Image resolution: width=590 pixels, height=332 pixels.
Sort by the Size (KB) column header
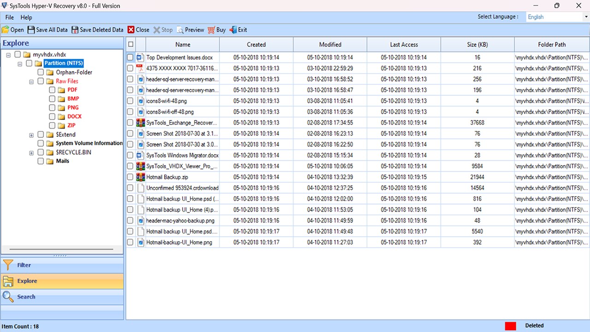click(x=478, y=44)
